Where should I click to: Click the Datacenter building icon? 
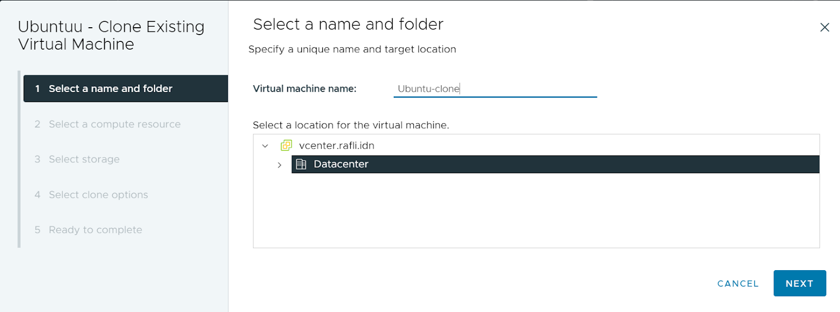[301, 164]
